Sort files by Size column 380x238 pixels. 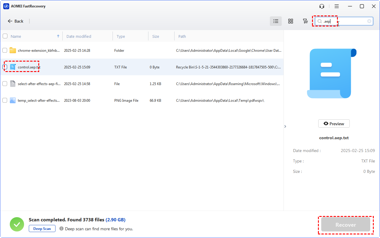(156, 36)
